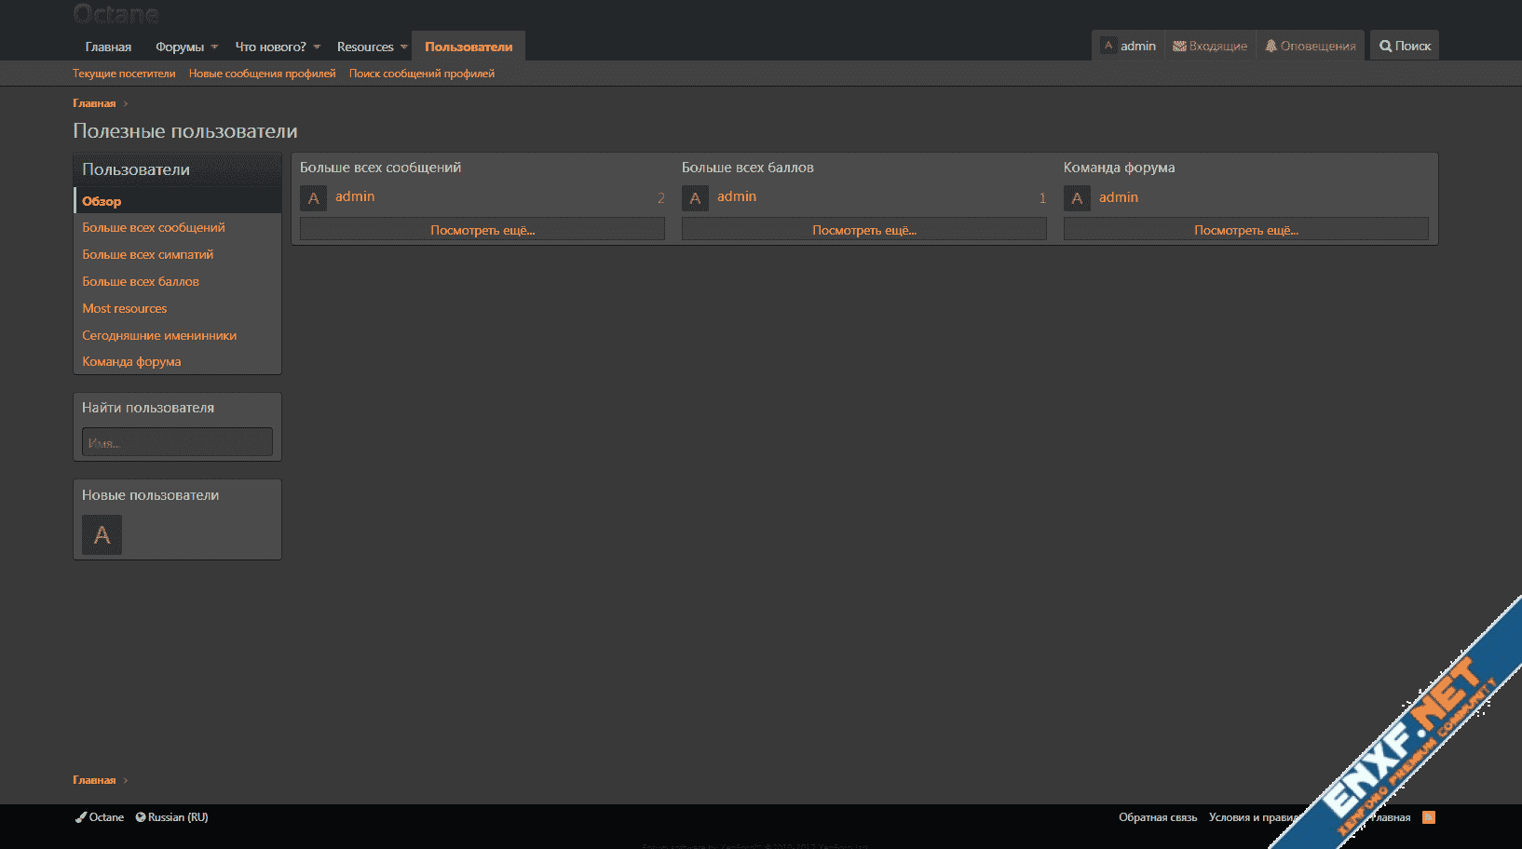Click Посмотреть ещё under Больше всех сообщений

(482, 230)
